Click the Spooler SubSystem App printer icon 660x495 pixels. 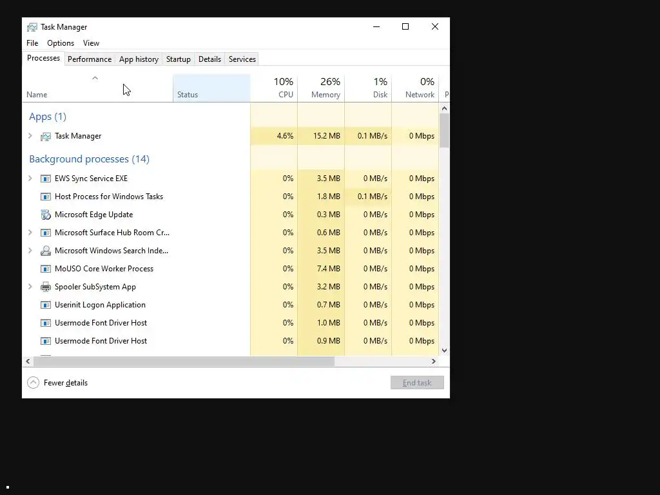[46, 287]
